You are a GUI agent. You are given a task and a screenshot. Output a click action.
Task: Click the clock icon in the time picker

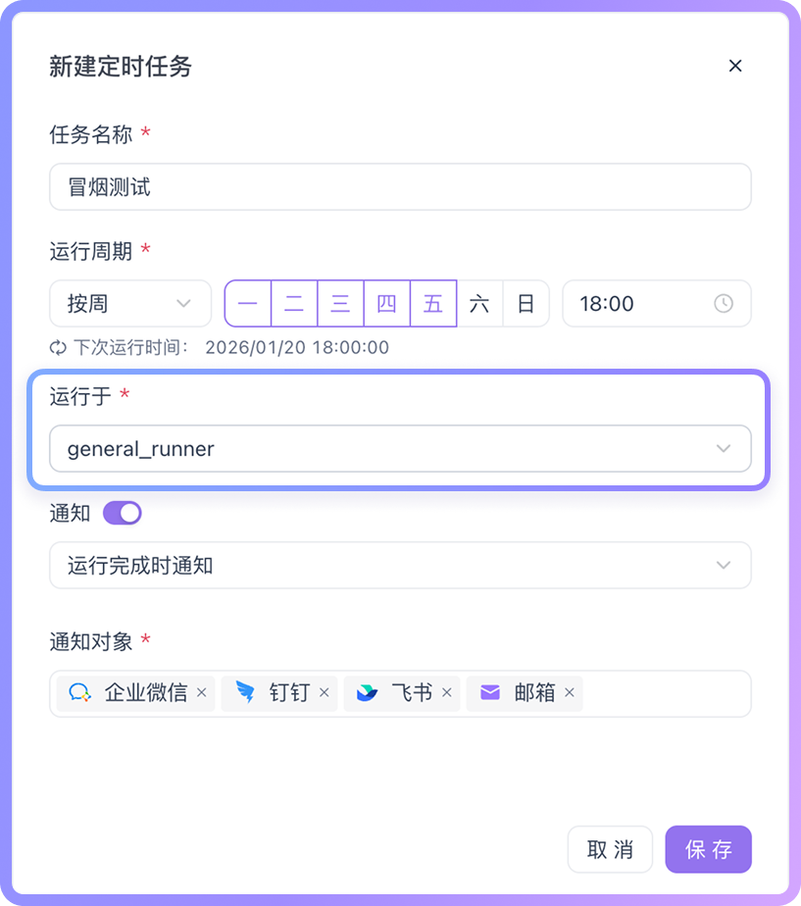724,303
